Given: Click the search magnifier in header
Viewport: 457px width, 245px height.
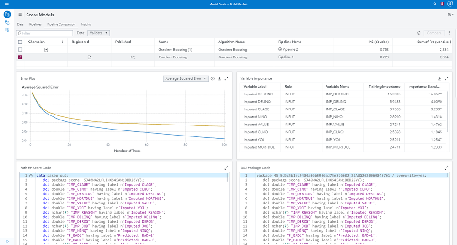Looking at the screenshot, I should pyautogui.click(x=435, y=4).
